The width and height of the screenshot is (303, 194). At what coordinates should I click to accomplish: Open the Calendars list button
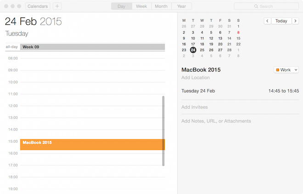[38, 6]
